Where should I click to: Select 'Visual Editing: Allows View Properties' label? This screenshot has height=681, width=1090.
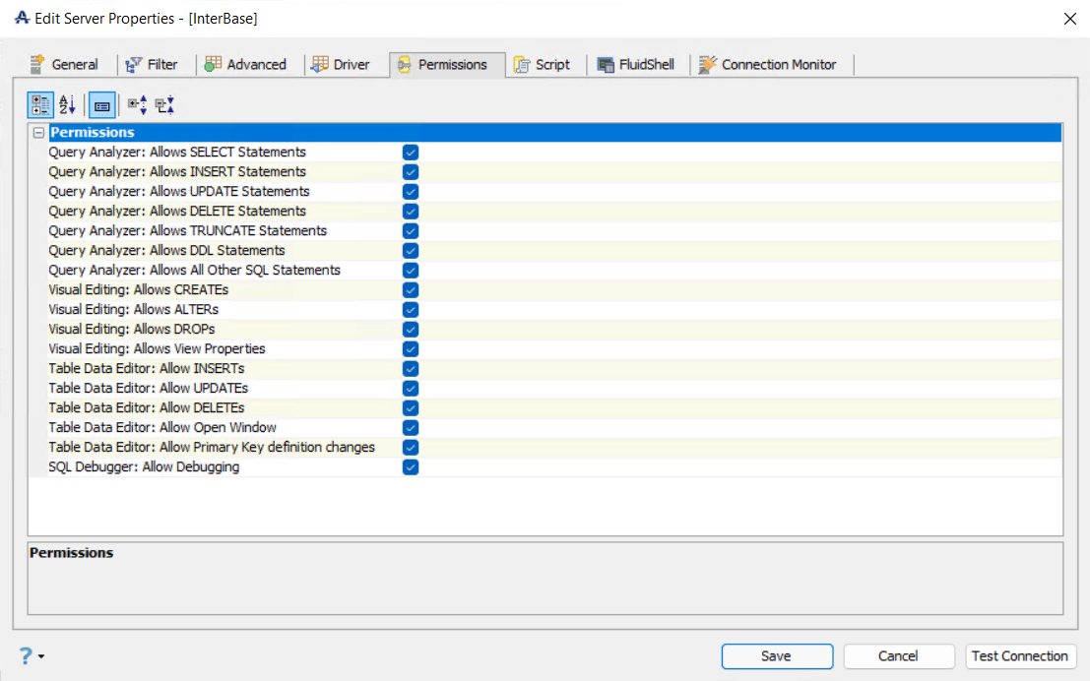point(158,348)
